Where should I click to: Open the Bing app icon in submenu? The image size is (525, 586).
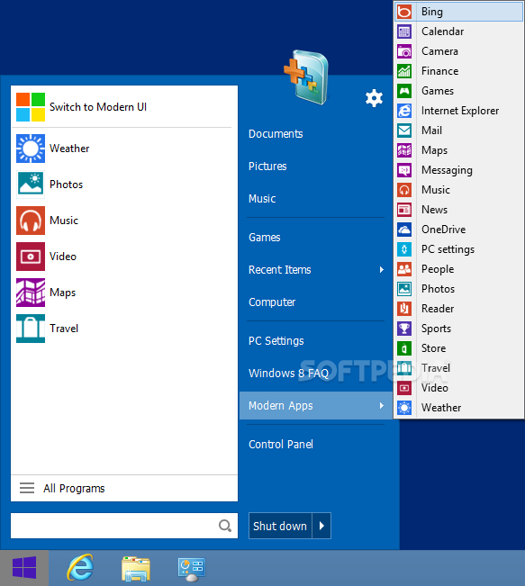coord(403,12)
